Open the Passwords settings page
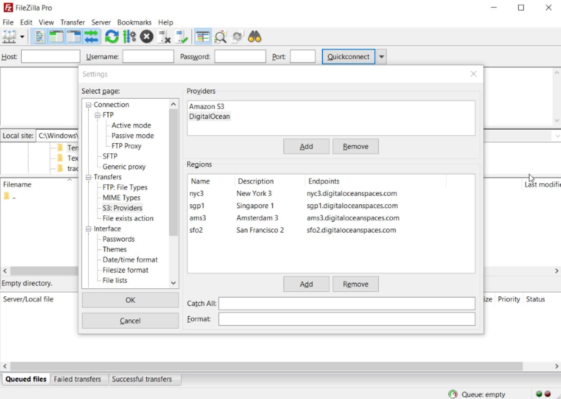Screen dimensions: 561x399 [x=119, y=239]
